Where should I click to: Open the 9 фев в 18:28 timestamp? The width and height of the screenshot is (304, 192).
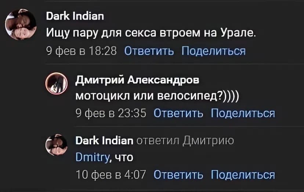[82, 51]
